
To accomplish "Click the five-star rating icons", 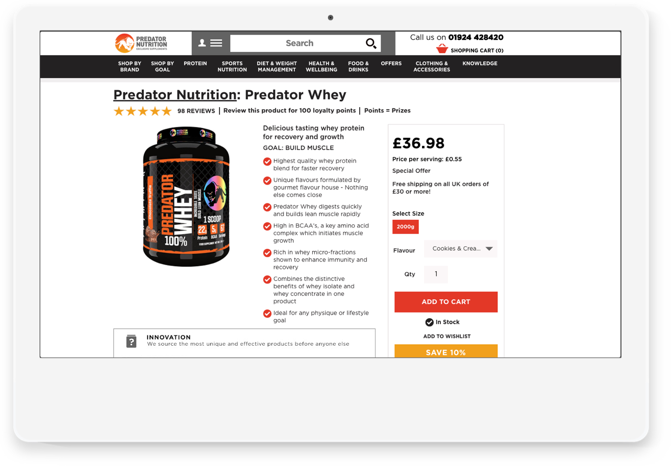I will click(x=143, y=111).
